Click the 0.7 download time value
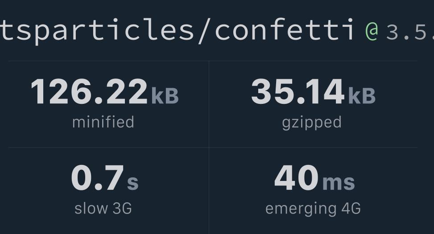Screen dimensions: 434x234 (97, 177)
